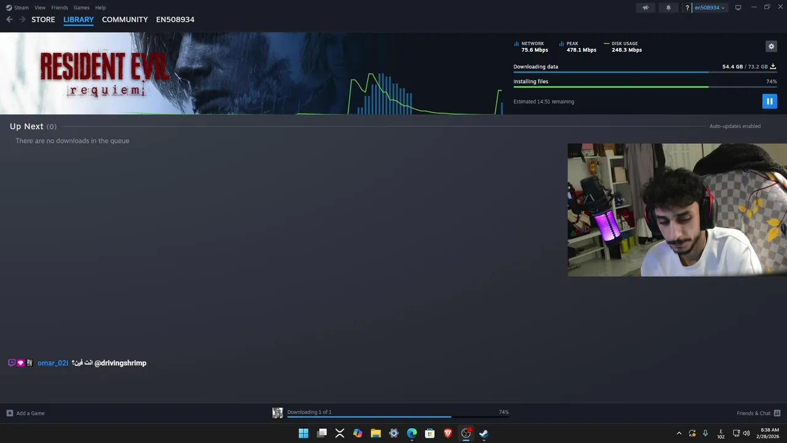Image resolution: width=787 pixels, height=443 pixels.
Task: Click the Arabic language input indicator
Action: click(x=721, y=433)
